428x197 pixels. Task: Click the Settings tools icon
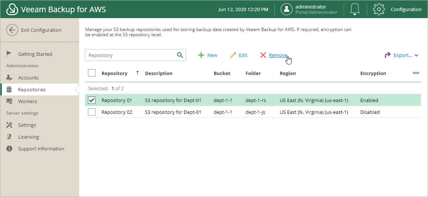coord(9,125)
